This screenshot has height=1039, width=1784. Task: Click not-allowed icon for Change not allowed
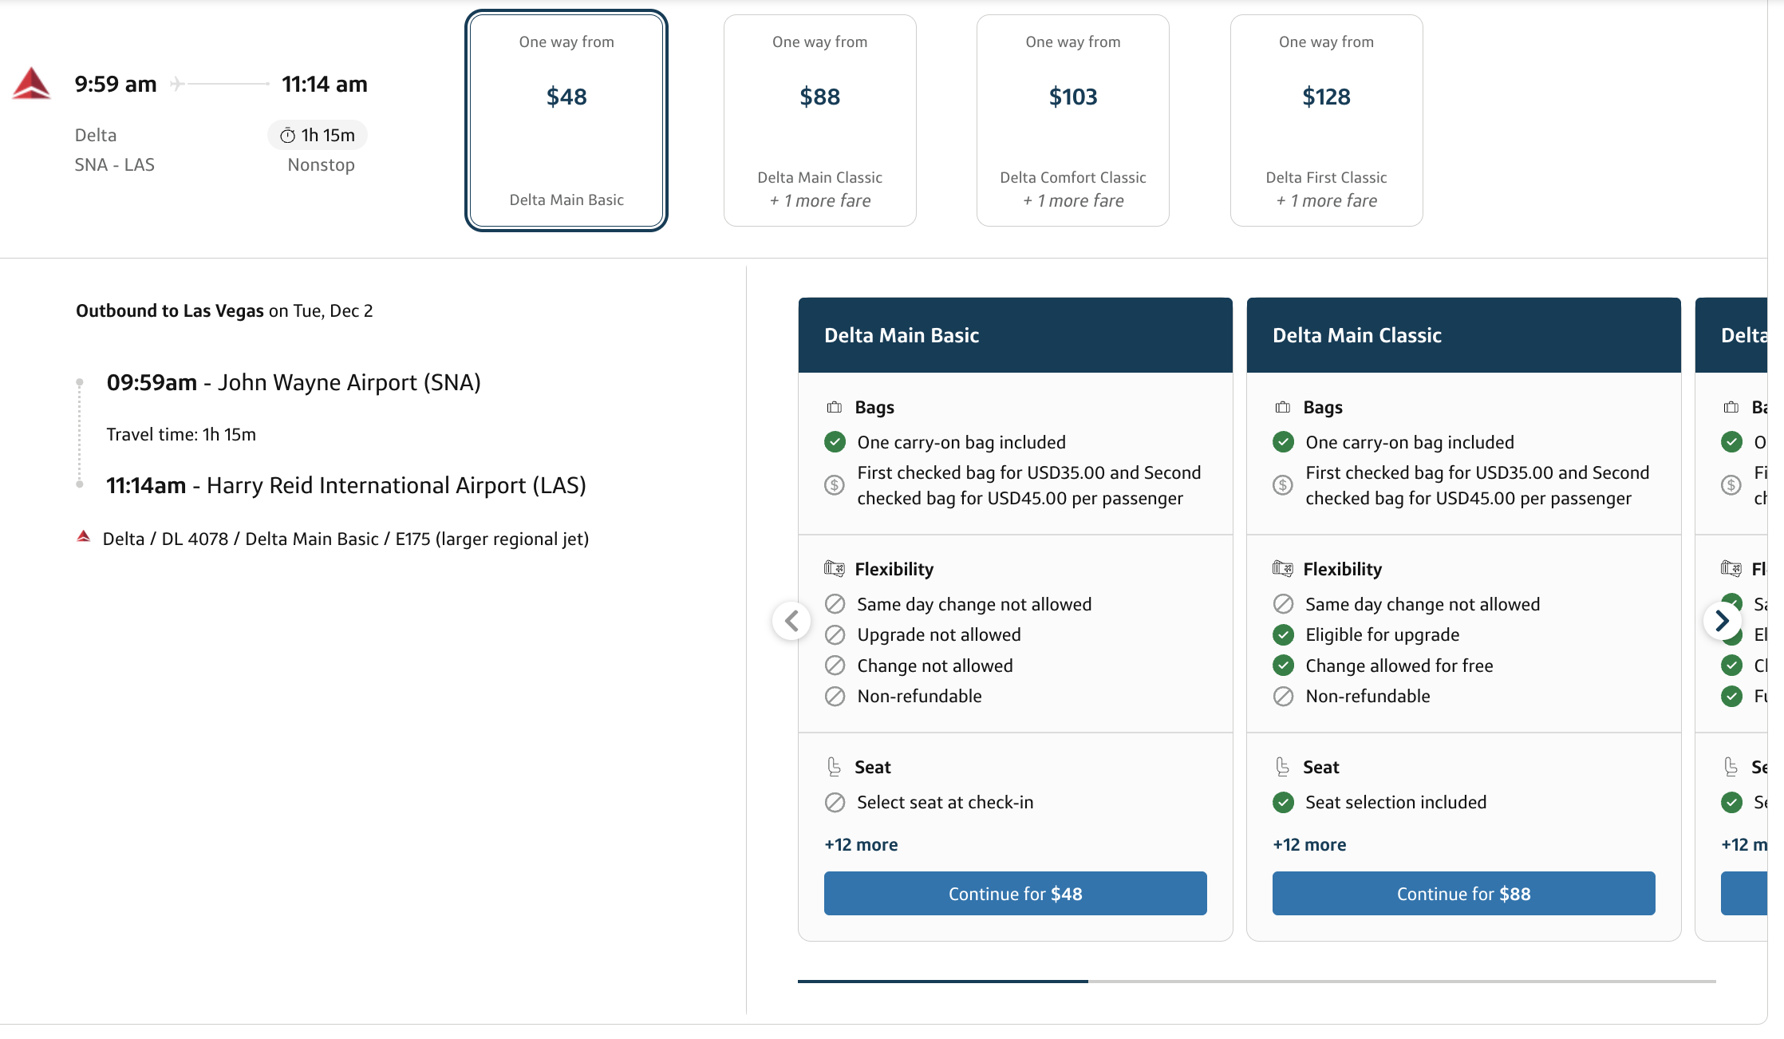click(x=835, y=666)
